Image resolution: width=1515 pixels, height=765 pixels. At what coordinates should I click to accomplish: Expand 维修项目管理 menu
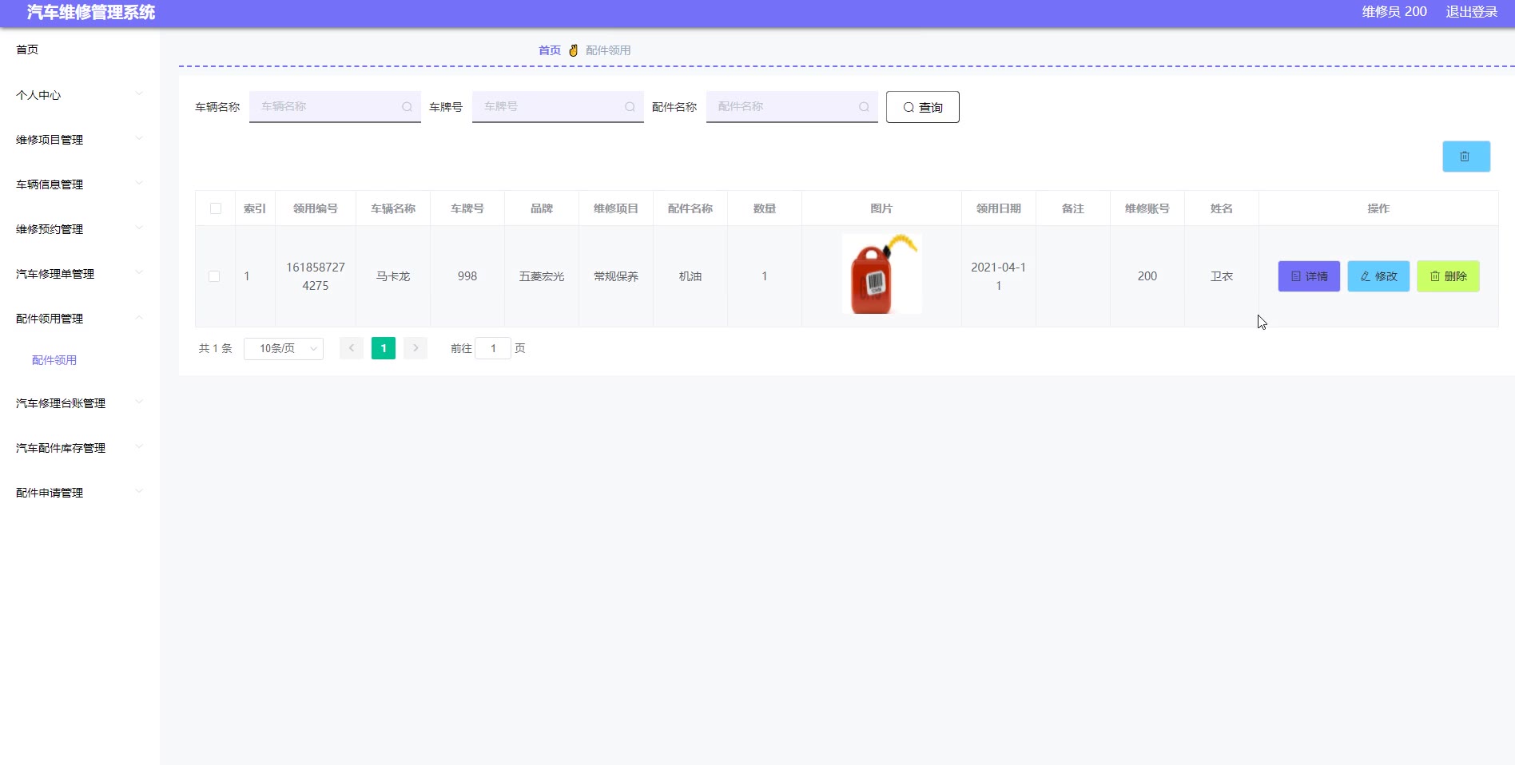(79, 140)
